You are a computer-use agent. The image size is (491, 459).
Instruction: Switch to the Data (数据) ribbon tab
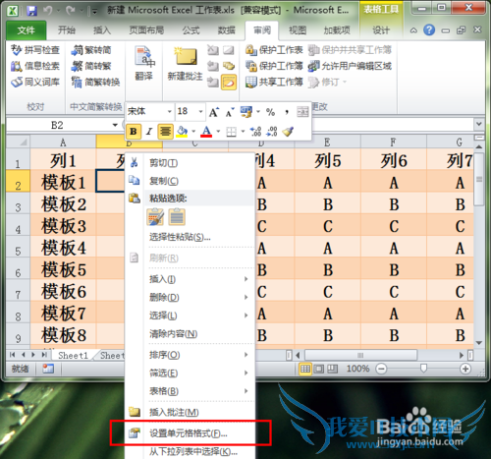click(x=227, y=30)
